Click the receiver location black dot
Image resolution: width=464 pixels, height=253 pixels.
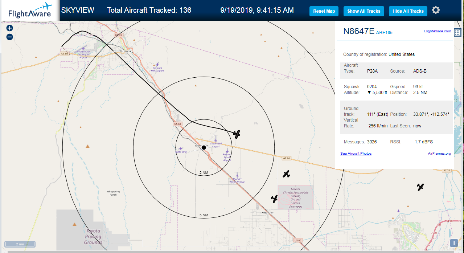click(x=204, y=147)
